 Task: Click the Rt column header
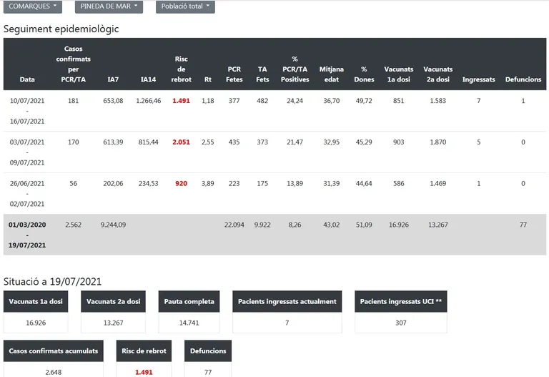[207, 79]
